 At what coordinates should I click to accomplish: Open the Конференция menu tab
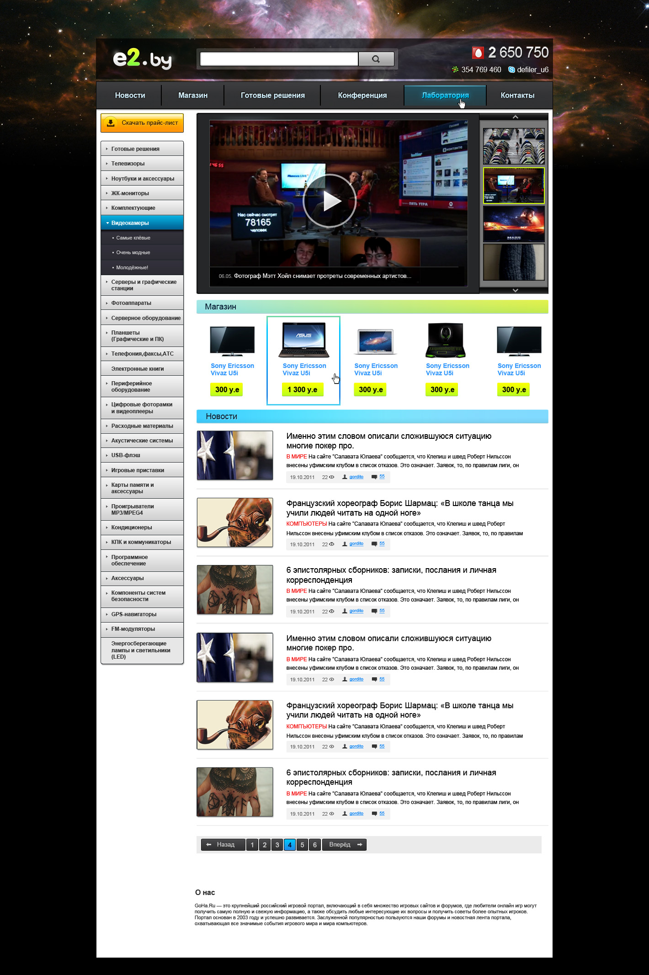tap(362, 95)
